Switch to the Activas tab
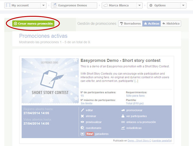 152,24
